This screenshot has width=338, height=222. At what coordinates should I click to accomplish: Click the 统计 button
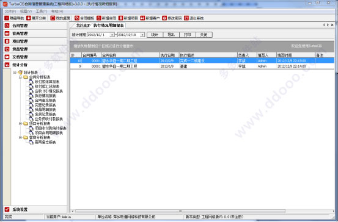155,35
